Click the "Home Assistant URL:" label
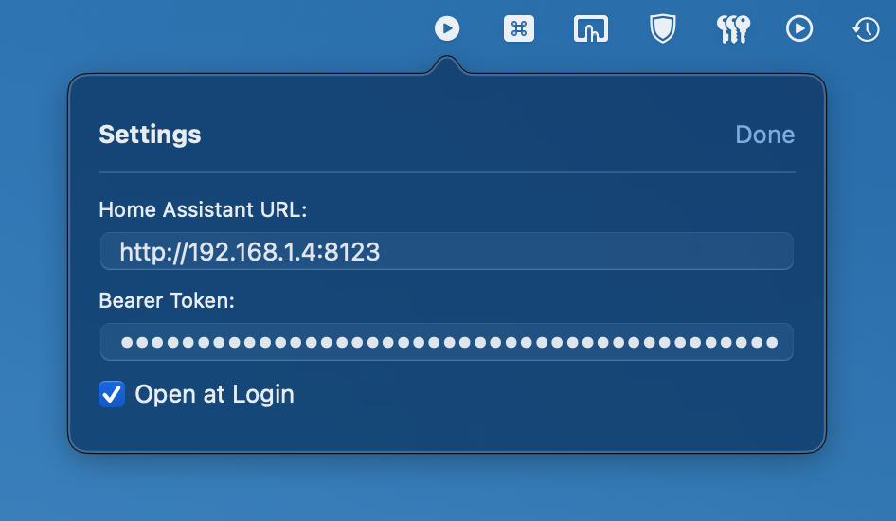This screenshot has height=521, width=896. pyautogui.click(x=203, y=209)
